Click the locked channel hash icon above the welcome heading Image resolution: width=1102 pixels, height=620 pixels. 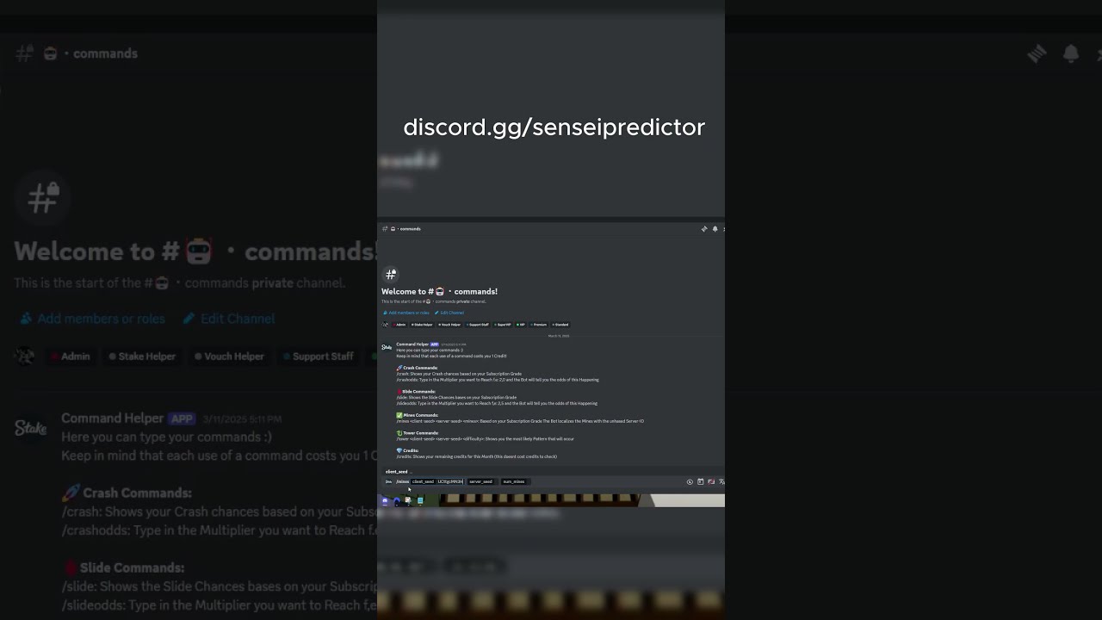pyautogui.click(x=391, y=275)
